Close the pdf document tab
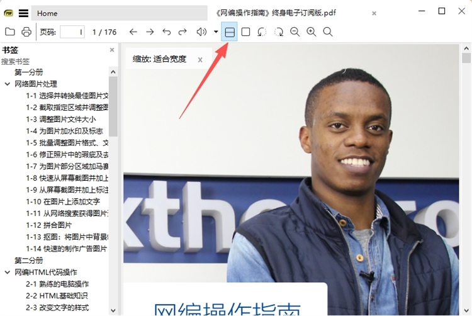 (374, 14)
